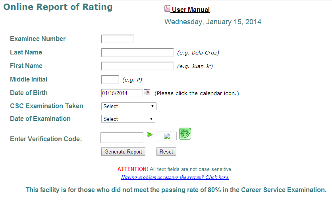
Task: Click the 'Having problem accessing the system' link
Action: [175, 177]
